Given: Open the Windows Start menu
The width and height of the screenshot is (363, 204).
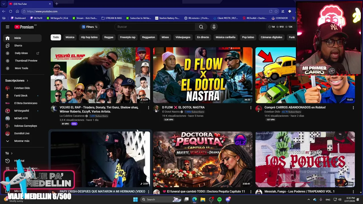Looking at the screenshot, I should click(135, 199).
